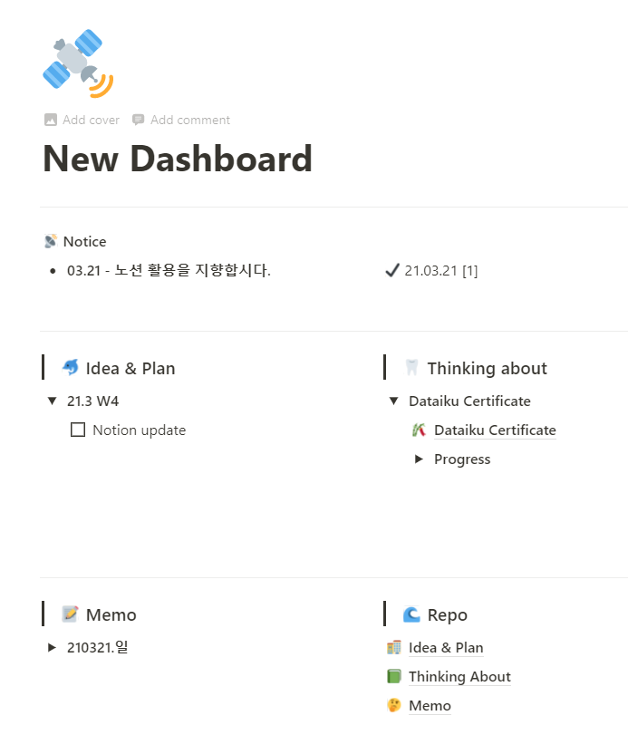Collapse the 21.3 W4 toggle

[x=52, y=401]
